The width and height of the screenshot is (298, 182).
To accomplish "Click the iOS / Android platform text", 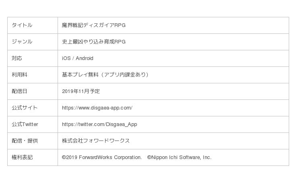I will click(x=77, y=58).
